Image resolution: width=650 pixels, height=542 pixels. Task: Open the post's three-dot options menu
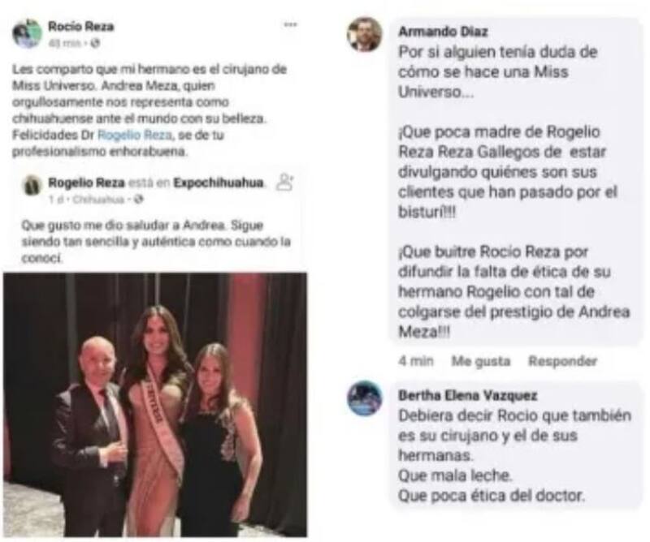290,25
